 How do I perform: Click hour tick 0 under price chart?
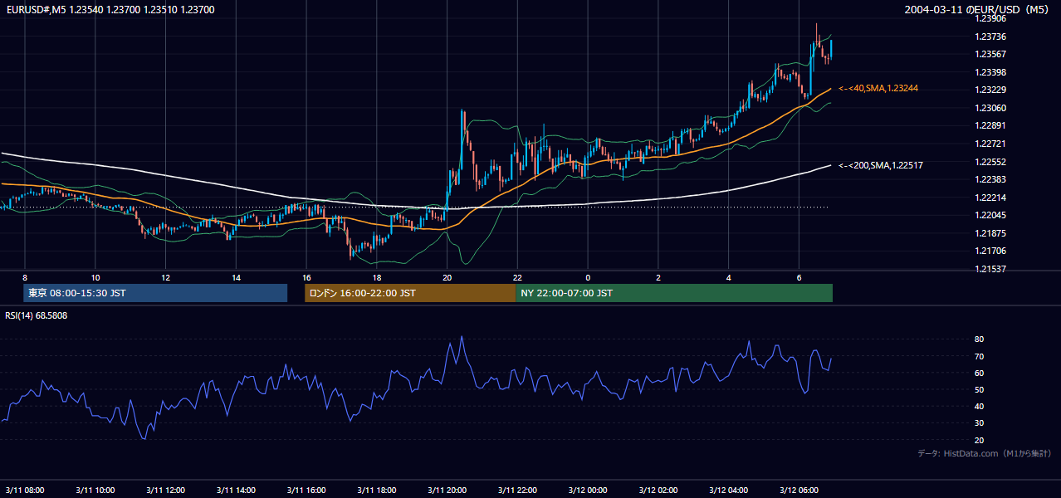pos(588,277)
